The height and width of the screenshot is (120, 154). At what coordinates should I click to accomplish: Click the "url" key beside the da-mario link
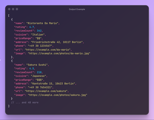tap(18, 50)
